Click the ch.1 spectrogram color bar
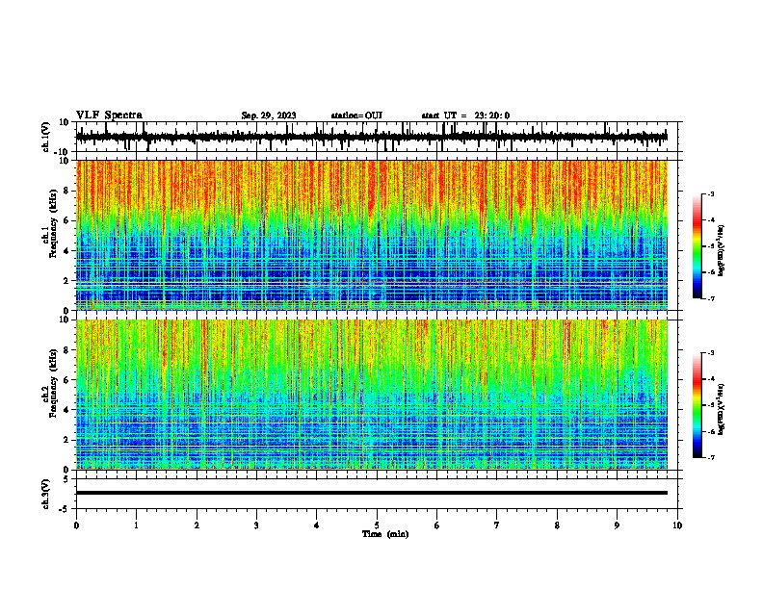Viewport: 763px width, 589px height. (x=697, y=246)
